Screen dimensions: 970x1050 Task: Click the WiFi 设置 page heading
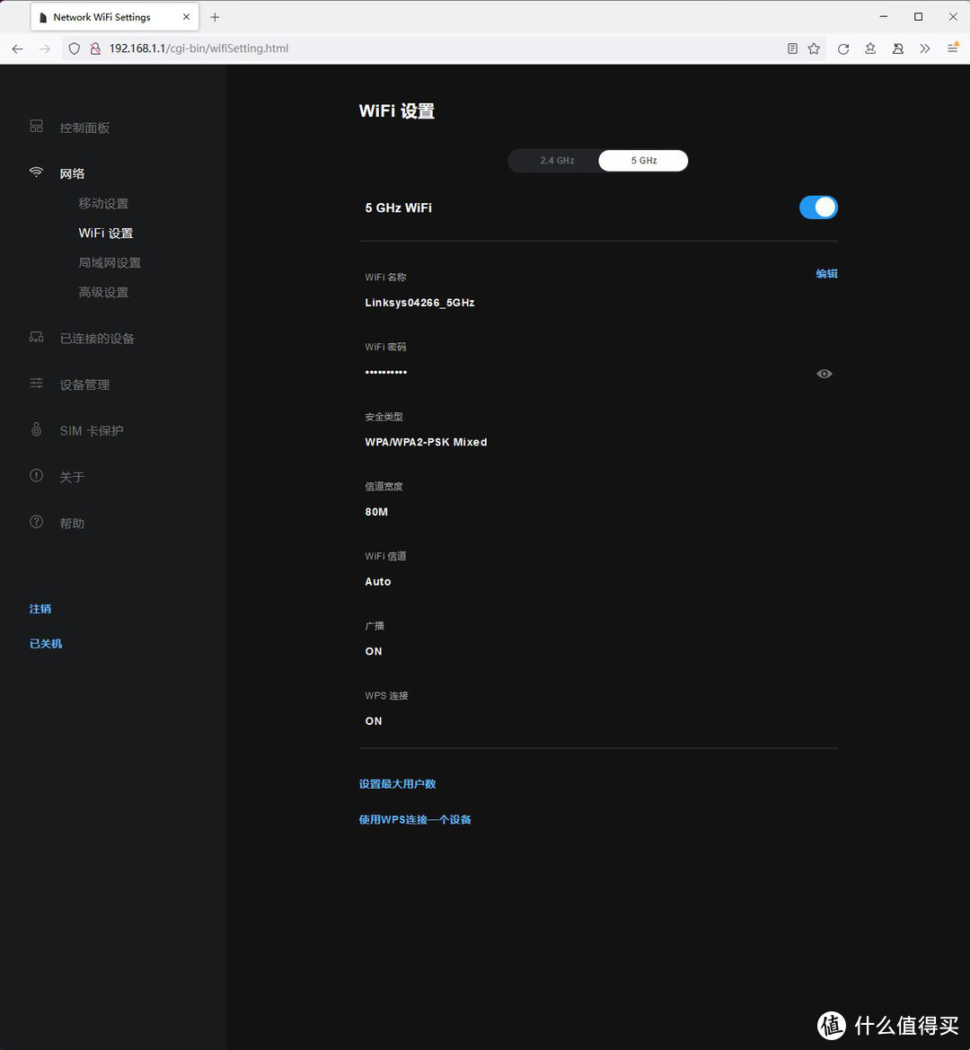pos(396,110)
